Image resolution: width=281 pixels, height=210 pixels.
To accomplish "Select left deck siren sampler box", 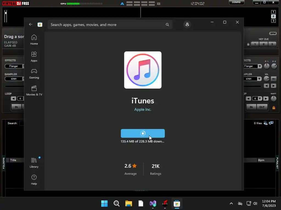I will [x=14, y=79].
